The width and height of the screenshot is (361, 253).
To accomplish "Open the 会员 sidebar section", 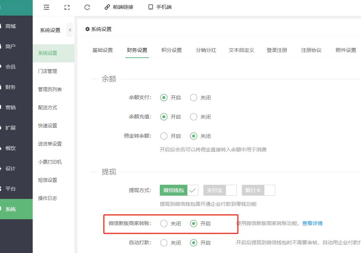I will click(x=10, y=67).
